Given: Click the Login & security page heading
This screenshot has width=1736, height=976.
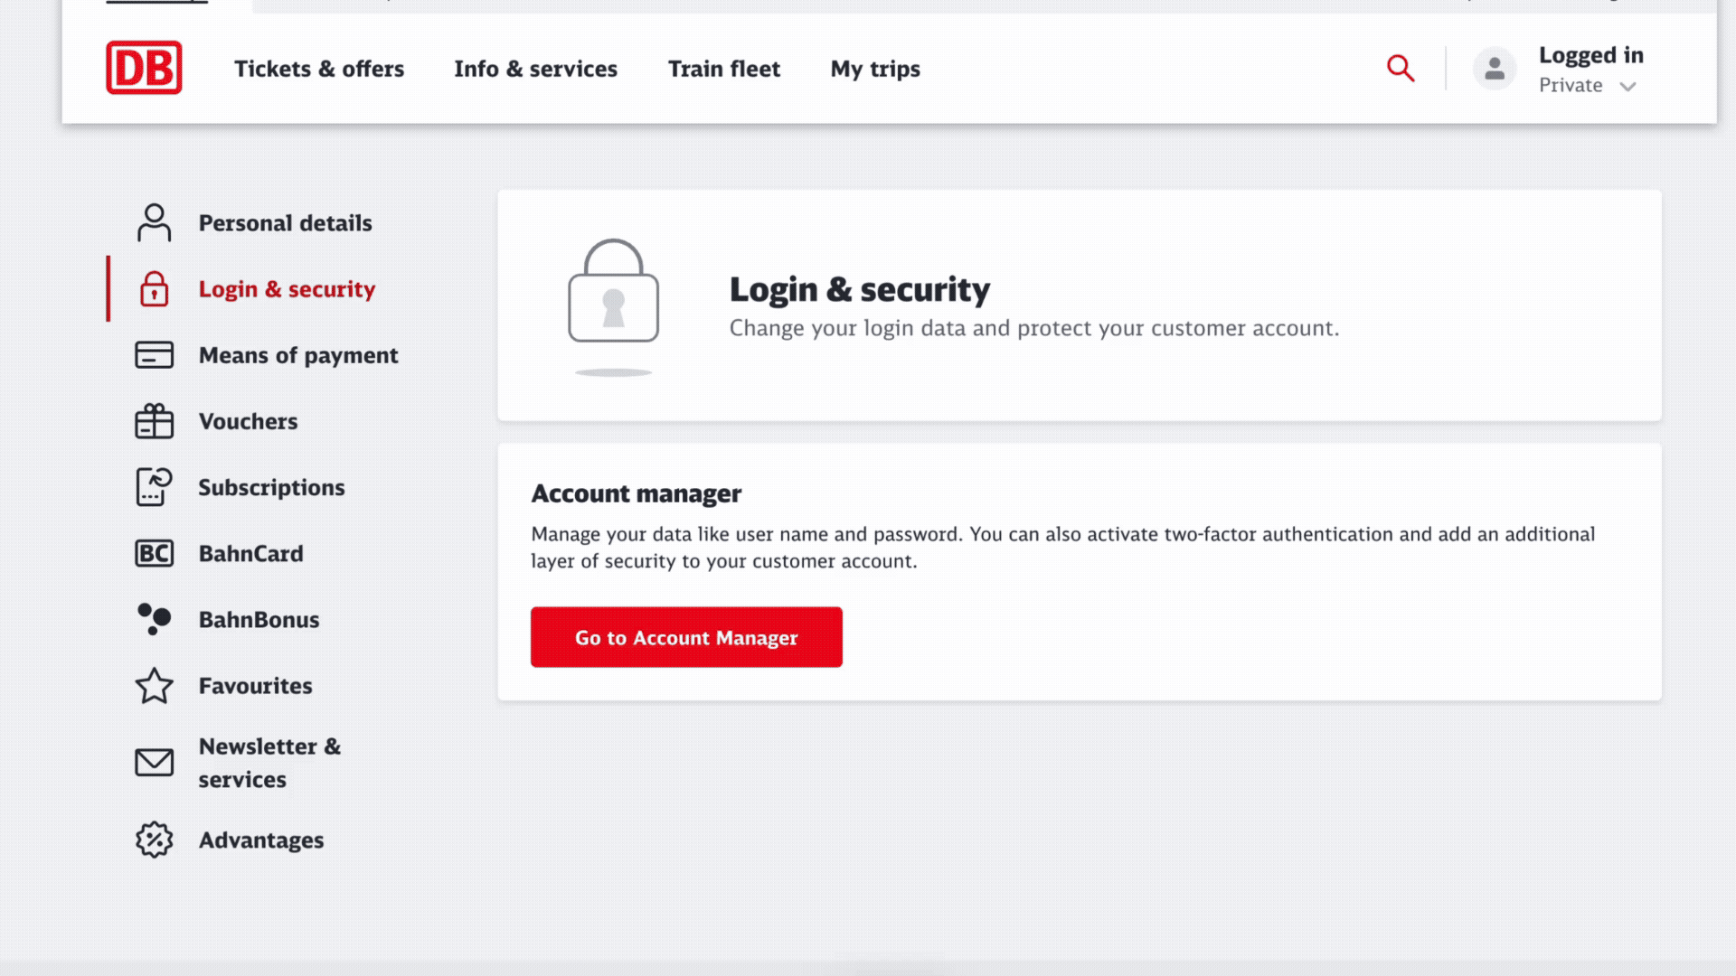Looking at the screenshot, I should 860,289.
